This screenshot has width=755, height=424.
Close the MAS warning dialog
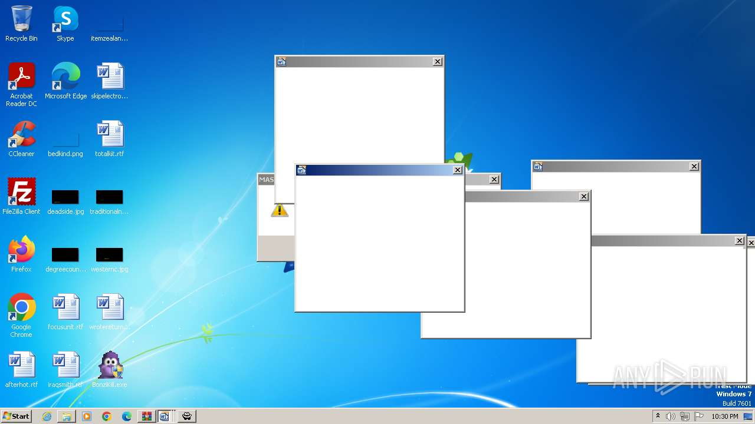494,180
